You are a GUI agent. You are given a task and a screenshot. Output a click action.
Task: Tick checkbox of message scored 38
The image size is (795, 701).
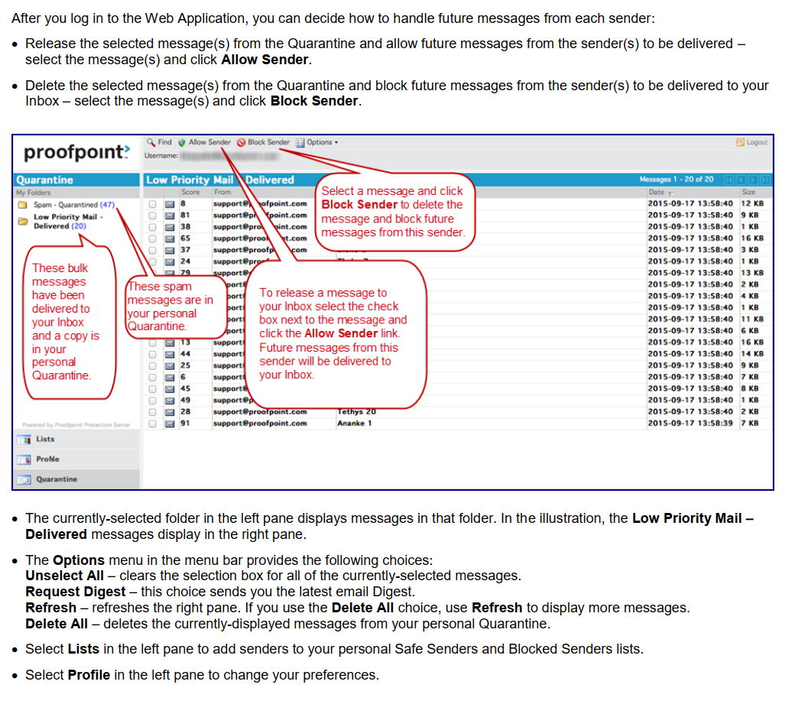coord(153,228)
